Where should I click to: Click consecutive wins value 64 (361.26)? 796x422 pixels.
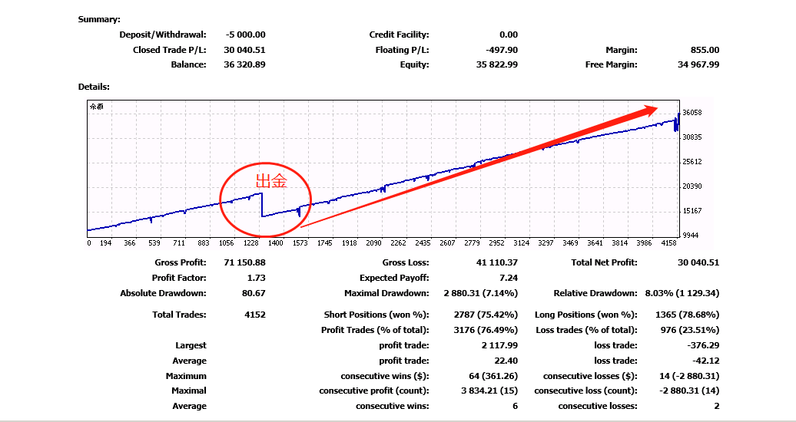coord(493,376)
